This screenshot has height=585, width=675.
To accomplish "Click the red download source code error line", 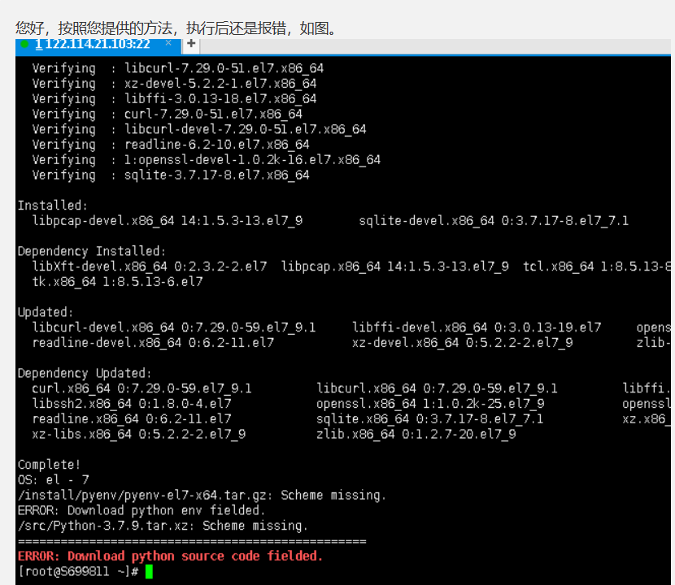I will [170, 557].
